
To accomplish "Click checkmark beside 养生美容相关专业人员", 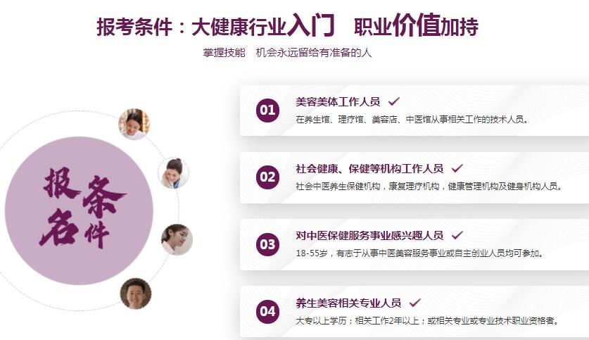I will coord(415,303).
